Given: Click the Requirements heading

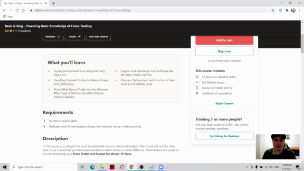Looking at the screenshot, I should [58, 113].
